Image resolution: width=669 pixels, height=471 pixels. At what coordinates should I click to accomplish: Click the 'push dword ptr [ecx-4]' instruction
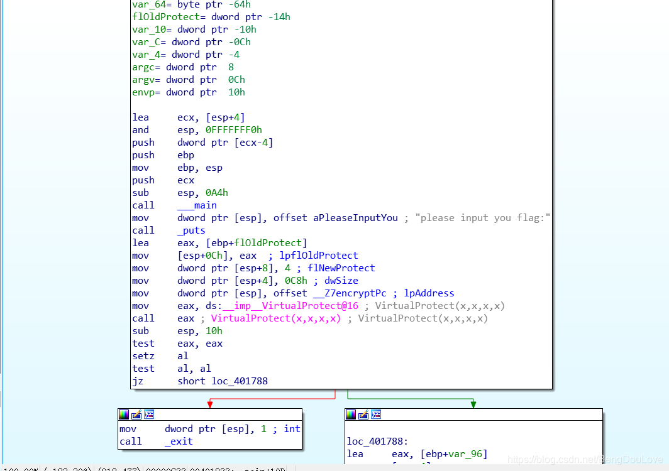point(202,143)
